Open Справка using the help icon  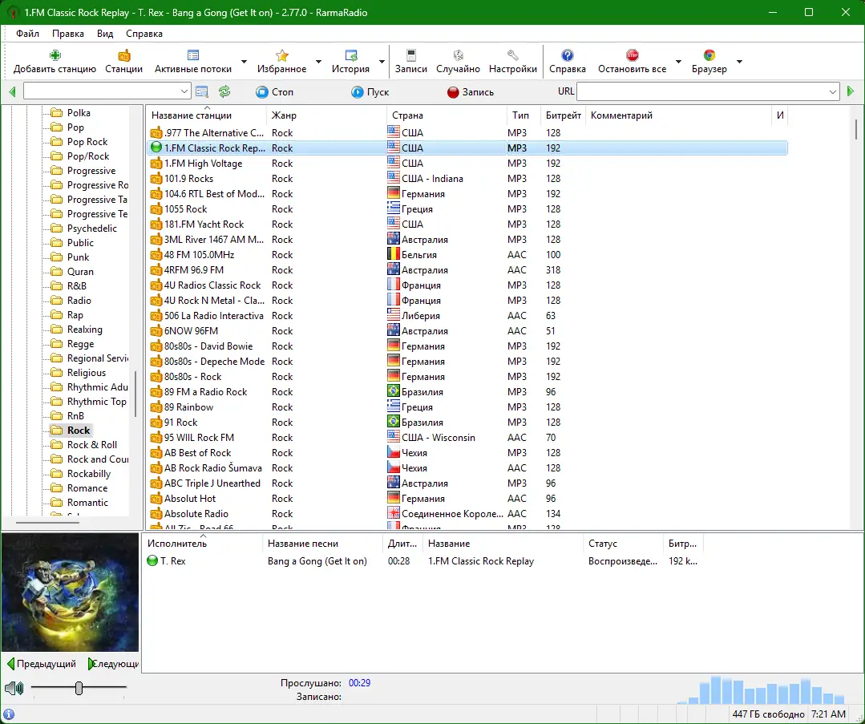(x=568, y=56)
